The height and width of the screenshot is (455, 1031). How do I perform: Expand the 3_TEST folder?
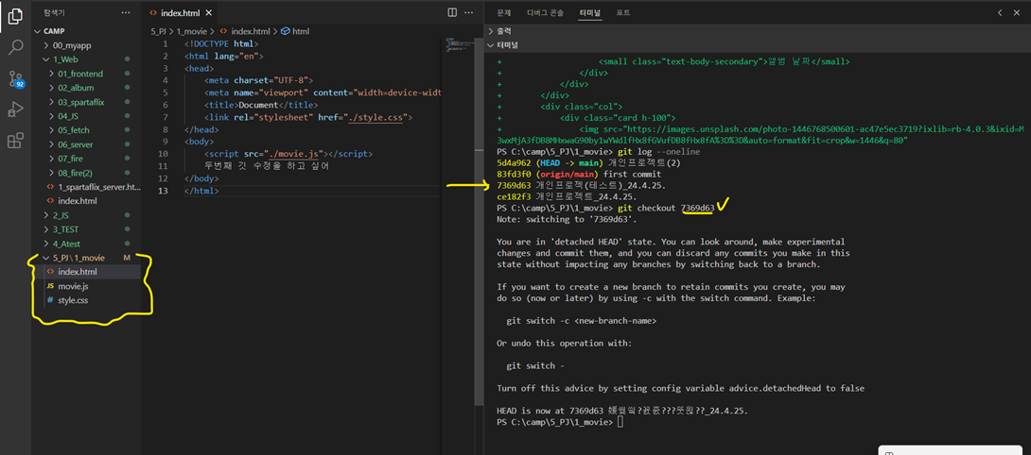click(65, 229)
